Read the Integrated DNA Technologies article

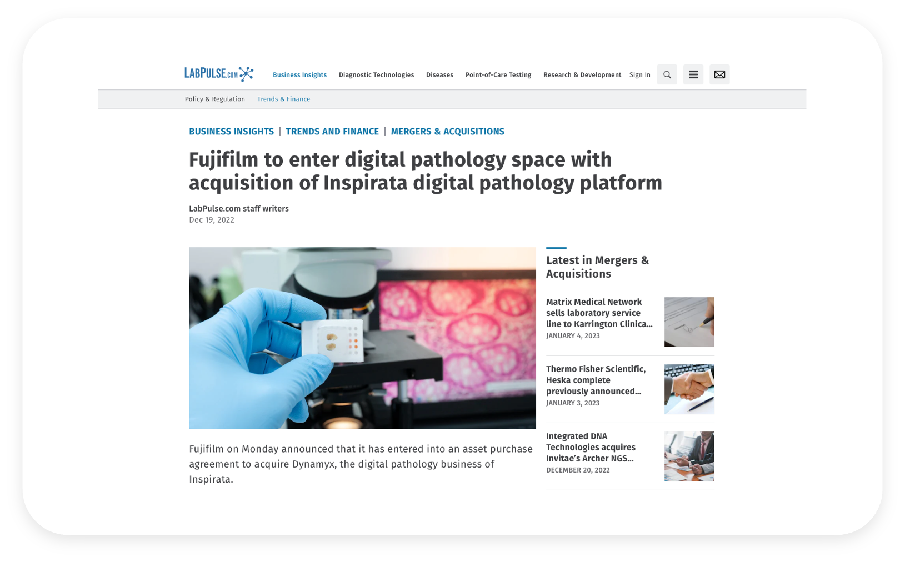tap(591, 447)
